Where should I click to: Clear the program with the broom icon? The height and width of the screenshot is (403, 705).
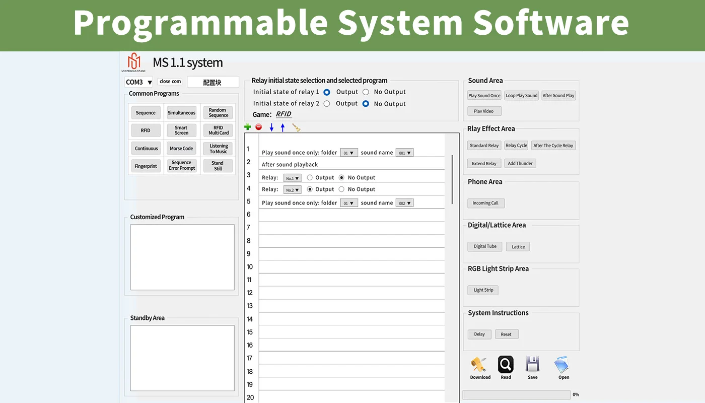click(296, 127)
